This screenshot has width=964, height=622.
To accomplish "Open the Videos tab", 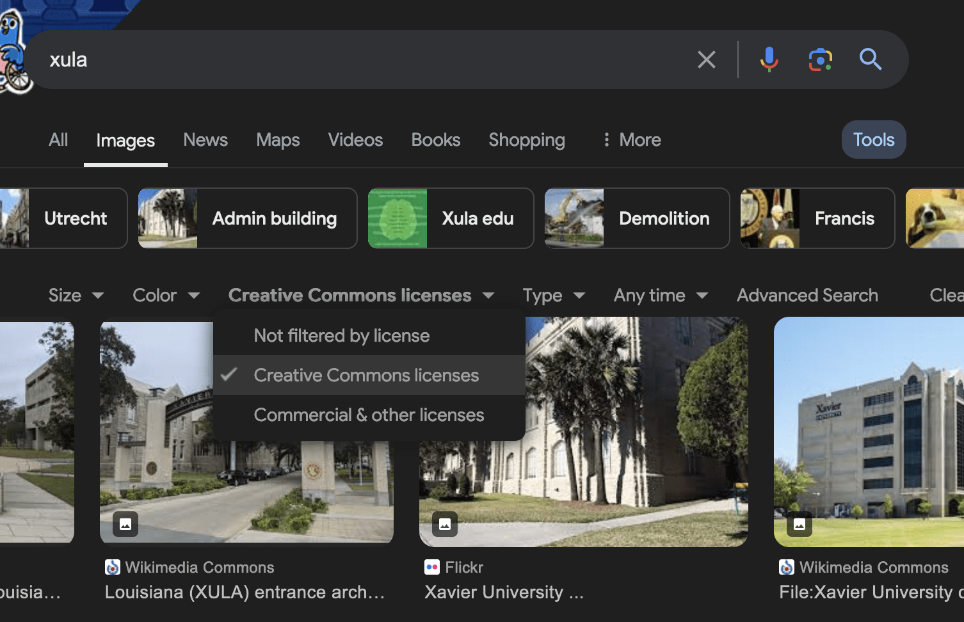I will click(x=355, y=140).
